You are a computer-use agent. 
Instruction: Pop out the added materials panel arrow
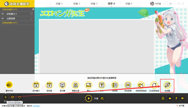[x=33, y=9]
